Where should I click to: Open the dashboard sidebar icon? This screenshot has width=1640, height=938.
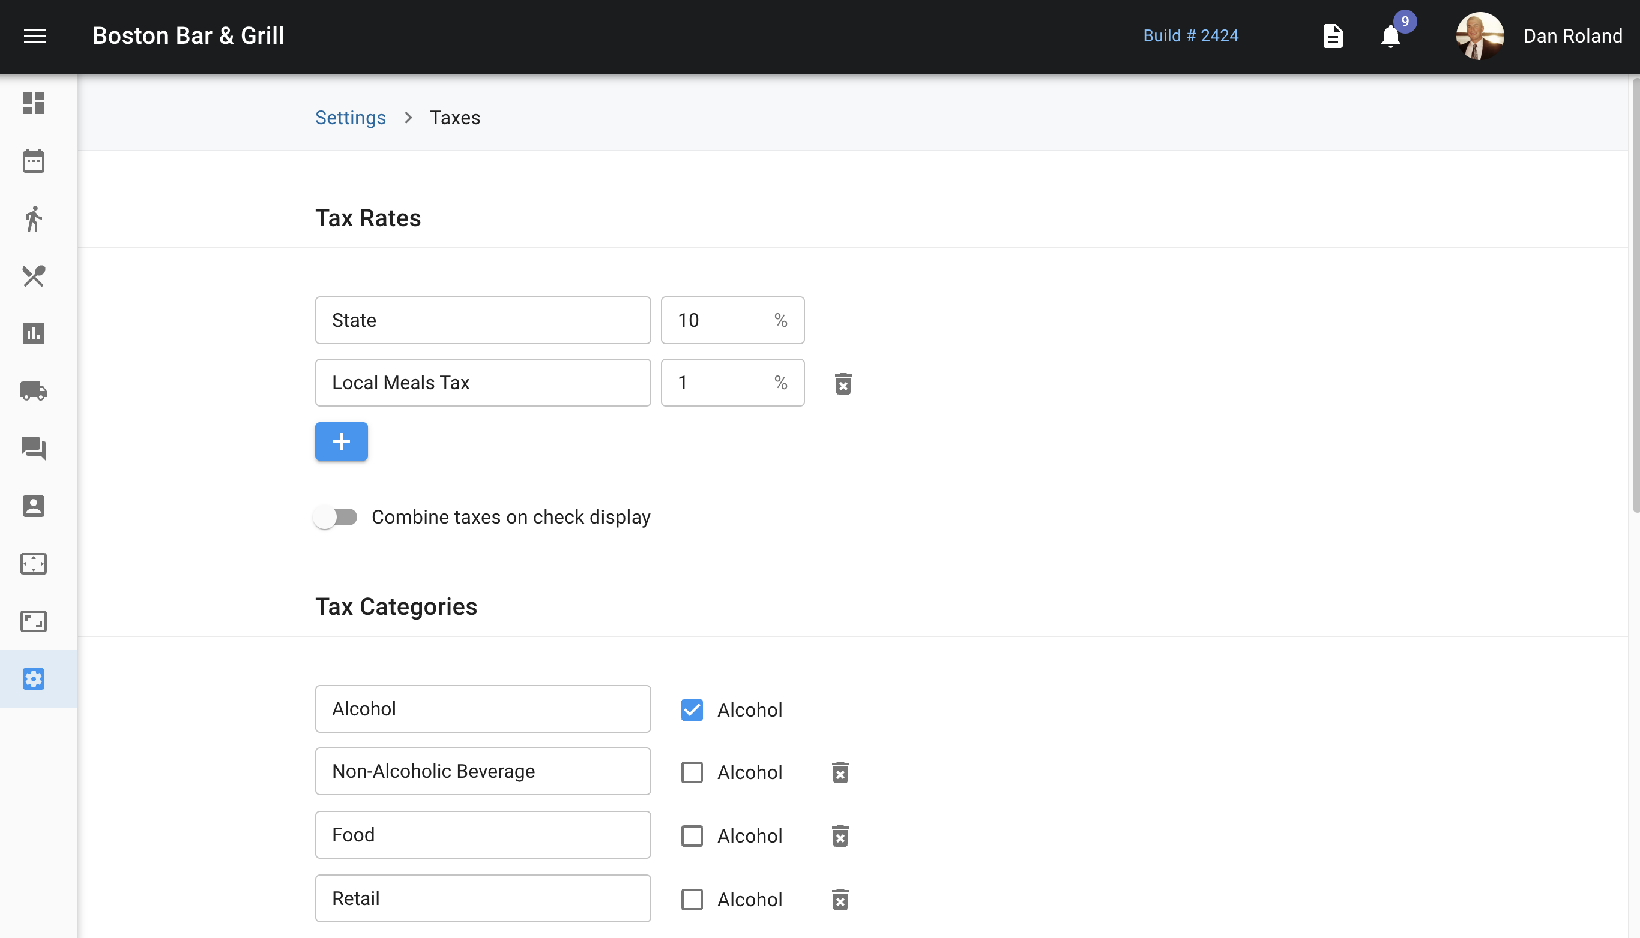(x=34, y=103)
